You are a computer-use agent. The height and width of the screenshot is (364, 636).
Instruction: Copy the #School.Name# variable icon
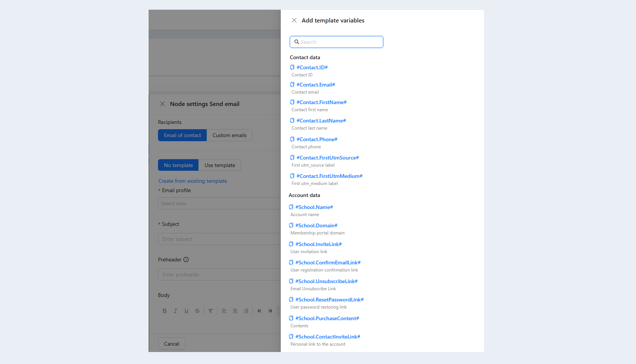pos(291,207)
